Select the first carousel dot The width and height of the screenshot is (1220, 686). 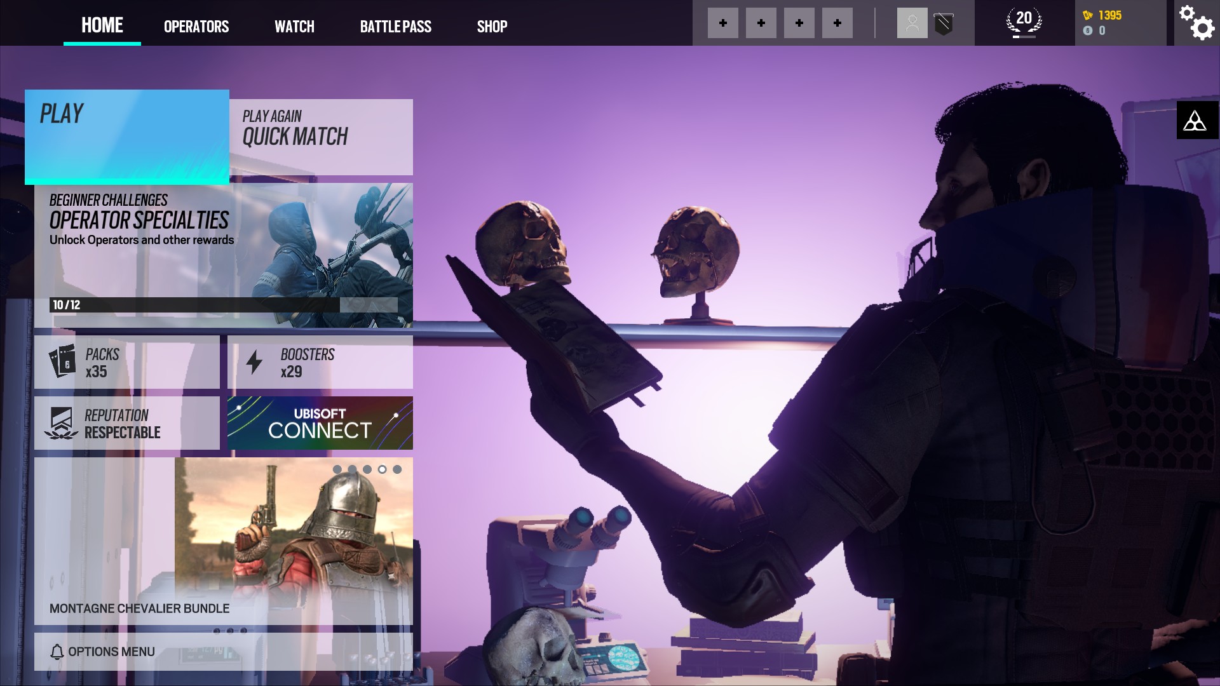337,469
